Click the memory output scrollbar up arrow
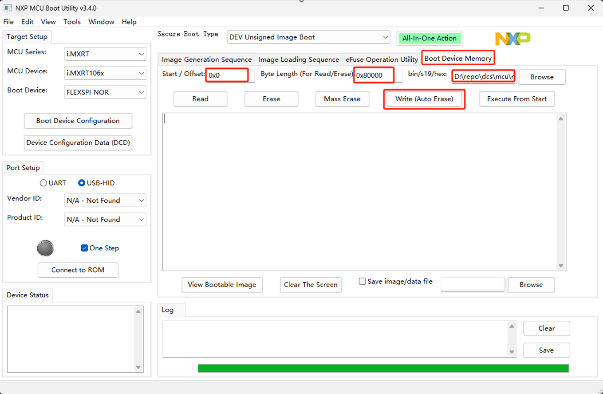Viewport: 603px width, 394px height. pos(561,118)
